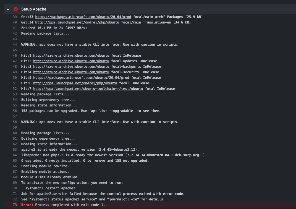
Task: Collapse the Setup Apache log section
Action: pyautogui.click(x=8, y=9)
